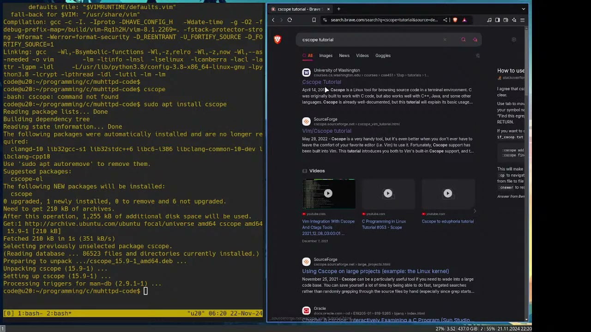This screenshot has height=332, width=591.
Task: Show more videos with the right chevron
Action: pyautogui.click(x=475, y=211)
